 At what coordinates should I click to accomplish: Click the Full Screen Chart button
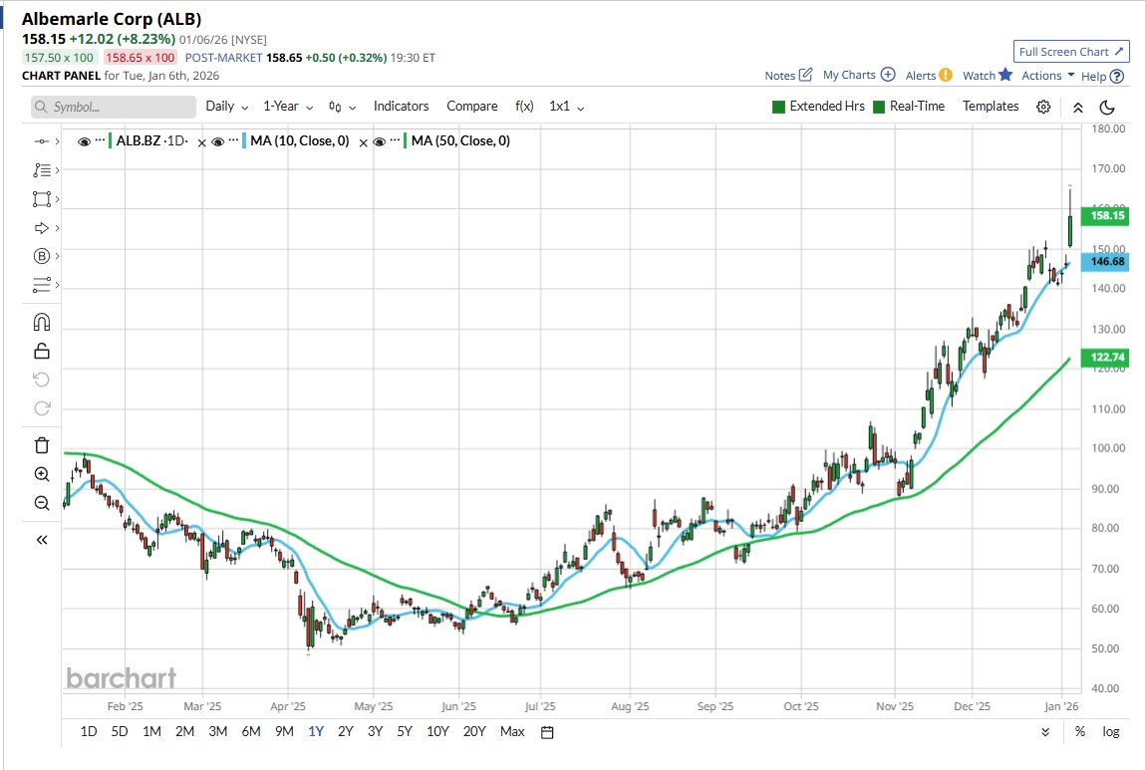[x=1071, y=52]
